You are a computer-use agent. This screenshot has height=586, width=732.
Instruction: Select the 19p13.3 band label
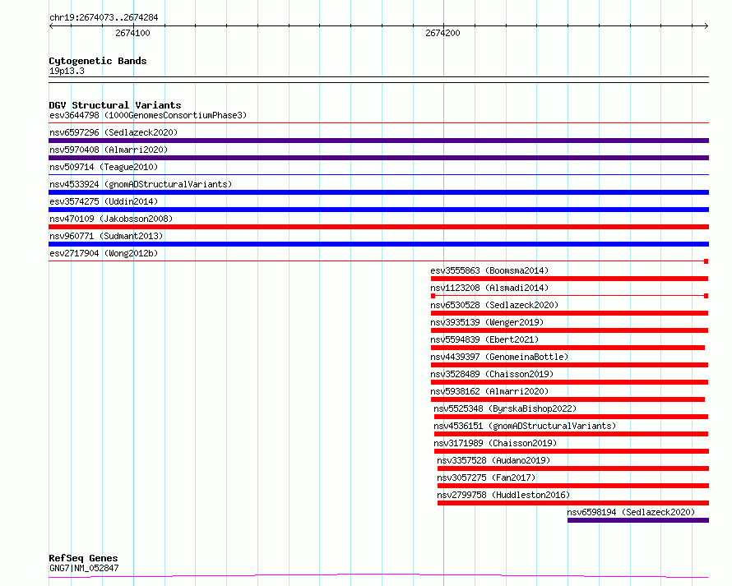point(67,71)
